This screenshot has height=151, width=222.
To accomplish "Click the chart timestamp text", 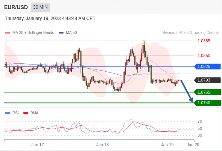I will 50,18.
